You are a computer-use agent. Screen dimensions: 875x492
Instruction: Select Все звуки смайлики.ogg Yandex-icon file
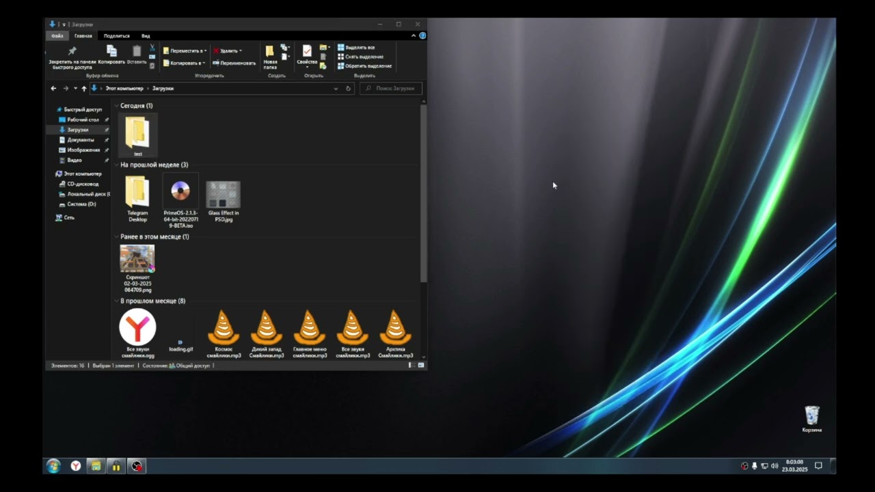[x=137, y=333]
